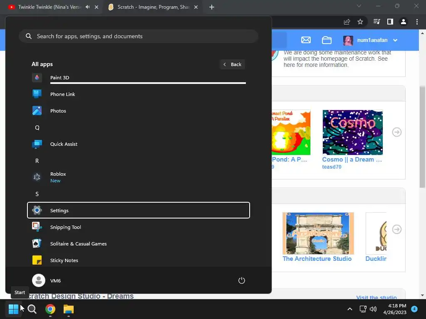This screenshot has height=319, width=426.
Task: Open The Architecture Studio link
Action: tap(317, 259)
